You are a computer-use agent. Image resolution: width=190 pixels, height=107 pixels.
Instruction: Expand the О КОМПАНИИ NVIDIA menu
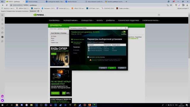pyautogui.click(x=151, y=21)
